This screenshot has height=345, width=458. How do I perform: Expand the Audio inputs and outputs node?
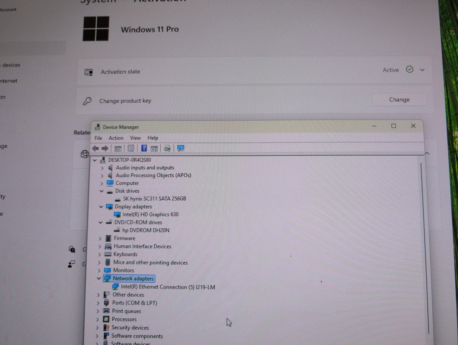[x=102, y=168]
